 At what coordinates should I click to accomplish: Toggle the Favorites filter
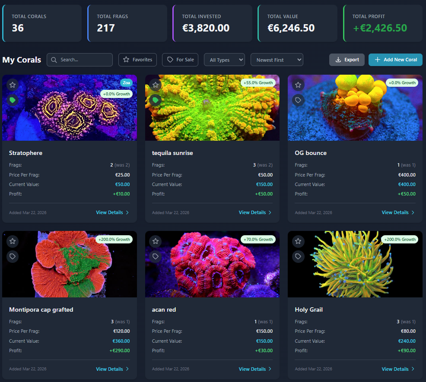[x=137, y=60]
